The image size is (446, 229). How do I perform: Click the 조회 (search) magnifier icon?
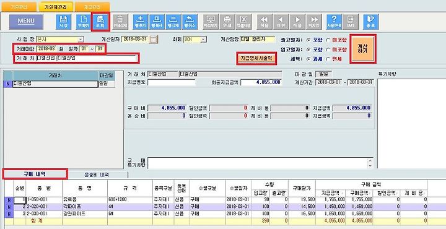pos(100,22)
